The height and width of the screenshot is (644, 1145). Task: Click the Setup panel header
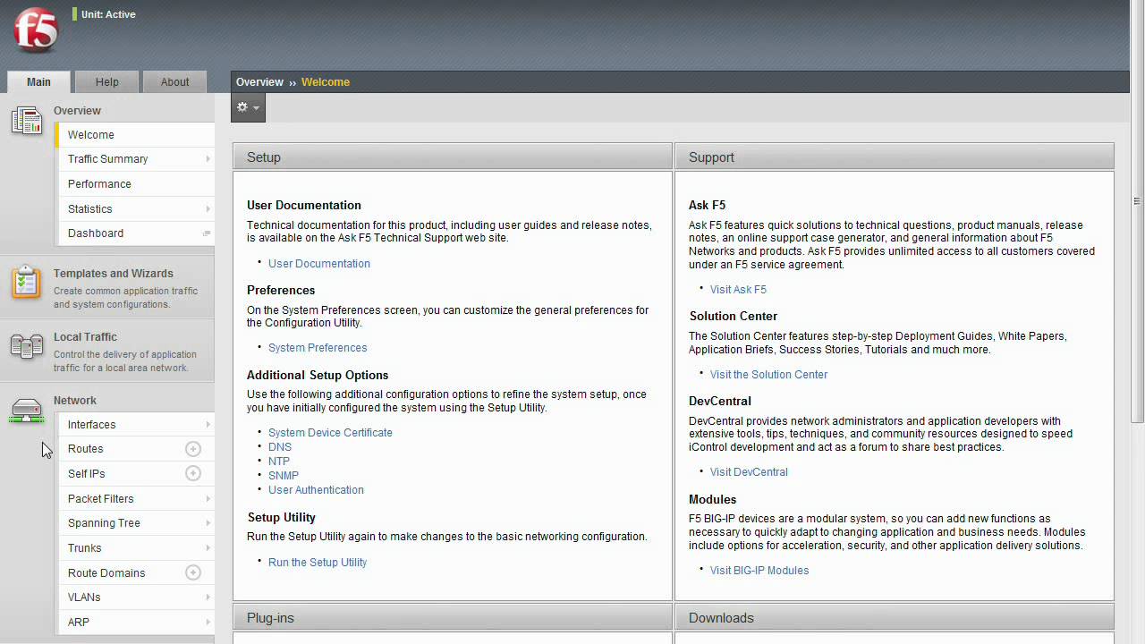(x=453, y=157)
